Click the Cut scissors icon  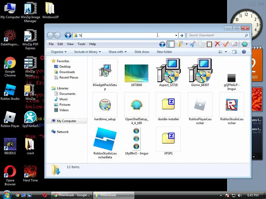point(193,44)
